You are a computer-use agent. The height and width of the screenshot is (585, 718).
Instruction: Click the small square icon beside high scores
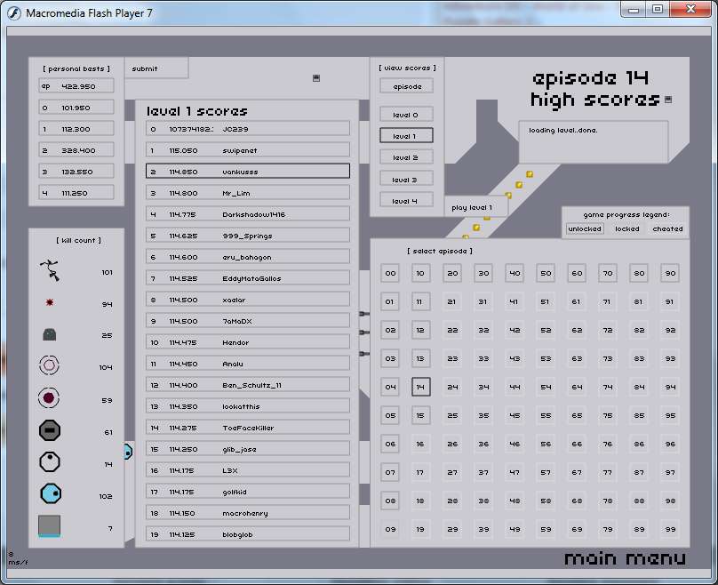[x=668, y=100]
